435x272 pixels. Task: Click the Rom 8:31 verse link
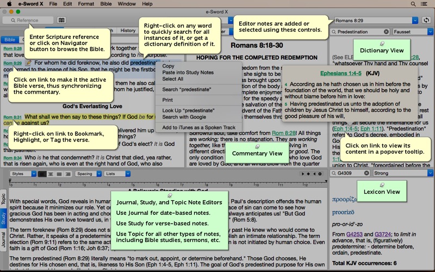[x=12, y=117]
